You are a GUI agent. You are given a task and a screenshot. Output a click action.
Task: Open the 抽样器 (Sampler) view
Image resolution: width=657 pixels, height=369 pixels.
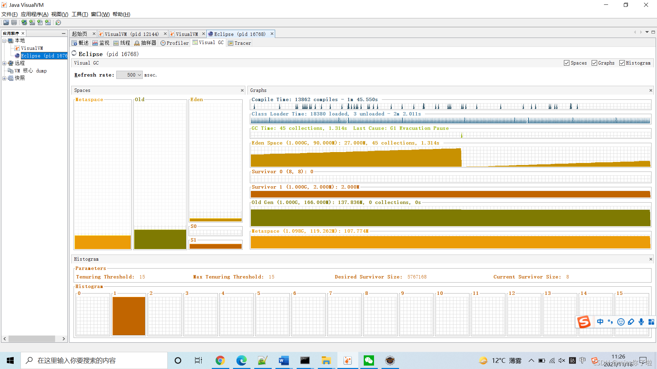145,43
